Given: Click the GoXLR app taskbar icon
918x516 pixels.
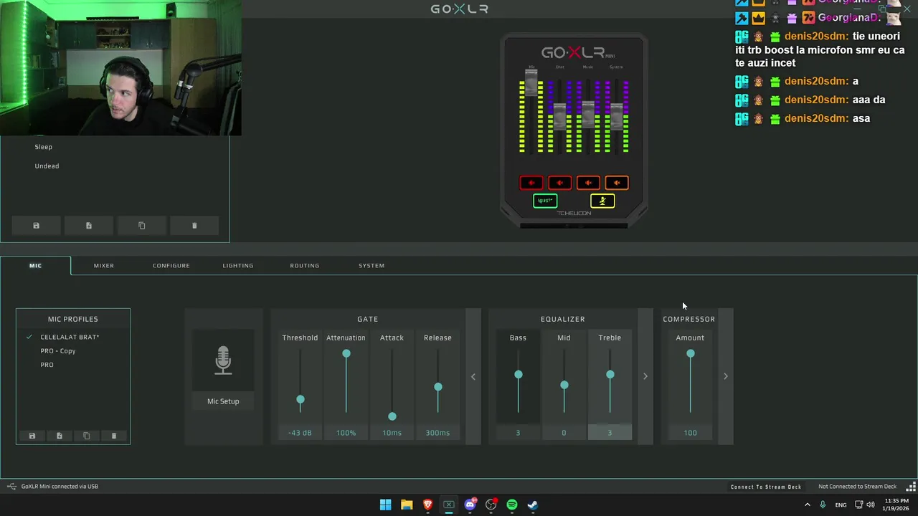Looking at the screenshot, I should (449, 505).
